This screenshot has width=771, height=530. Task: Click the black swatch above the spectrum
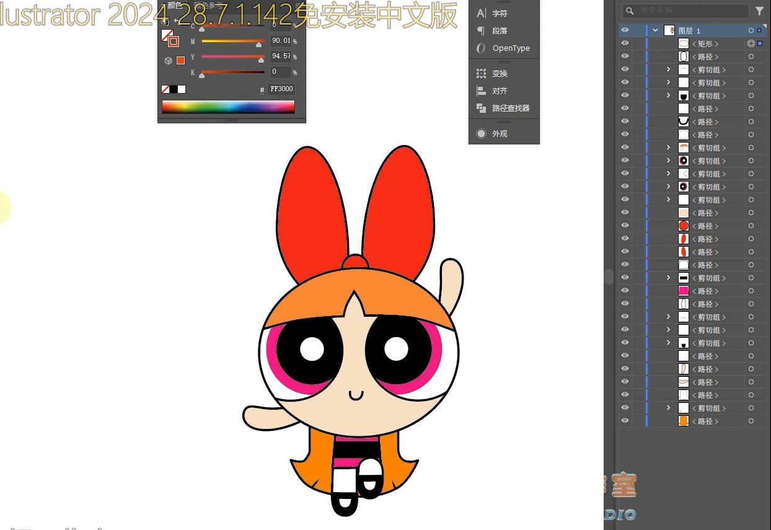tap(174, 89)
